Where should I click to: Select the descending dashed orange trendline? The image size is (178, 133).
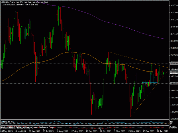pos(138,60)
